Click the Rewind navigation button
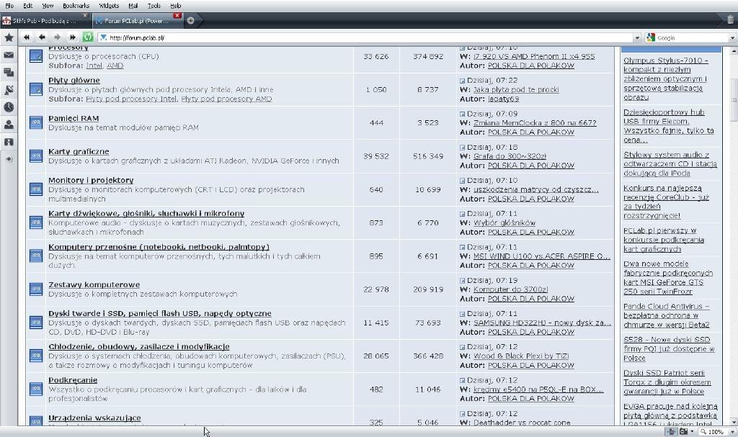 27,37
